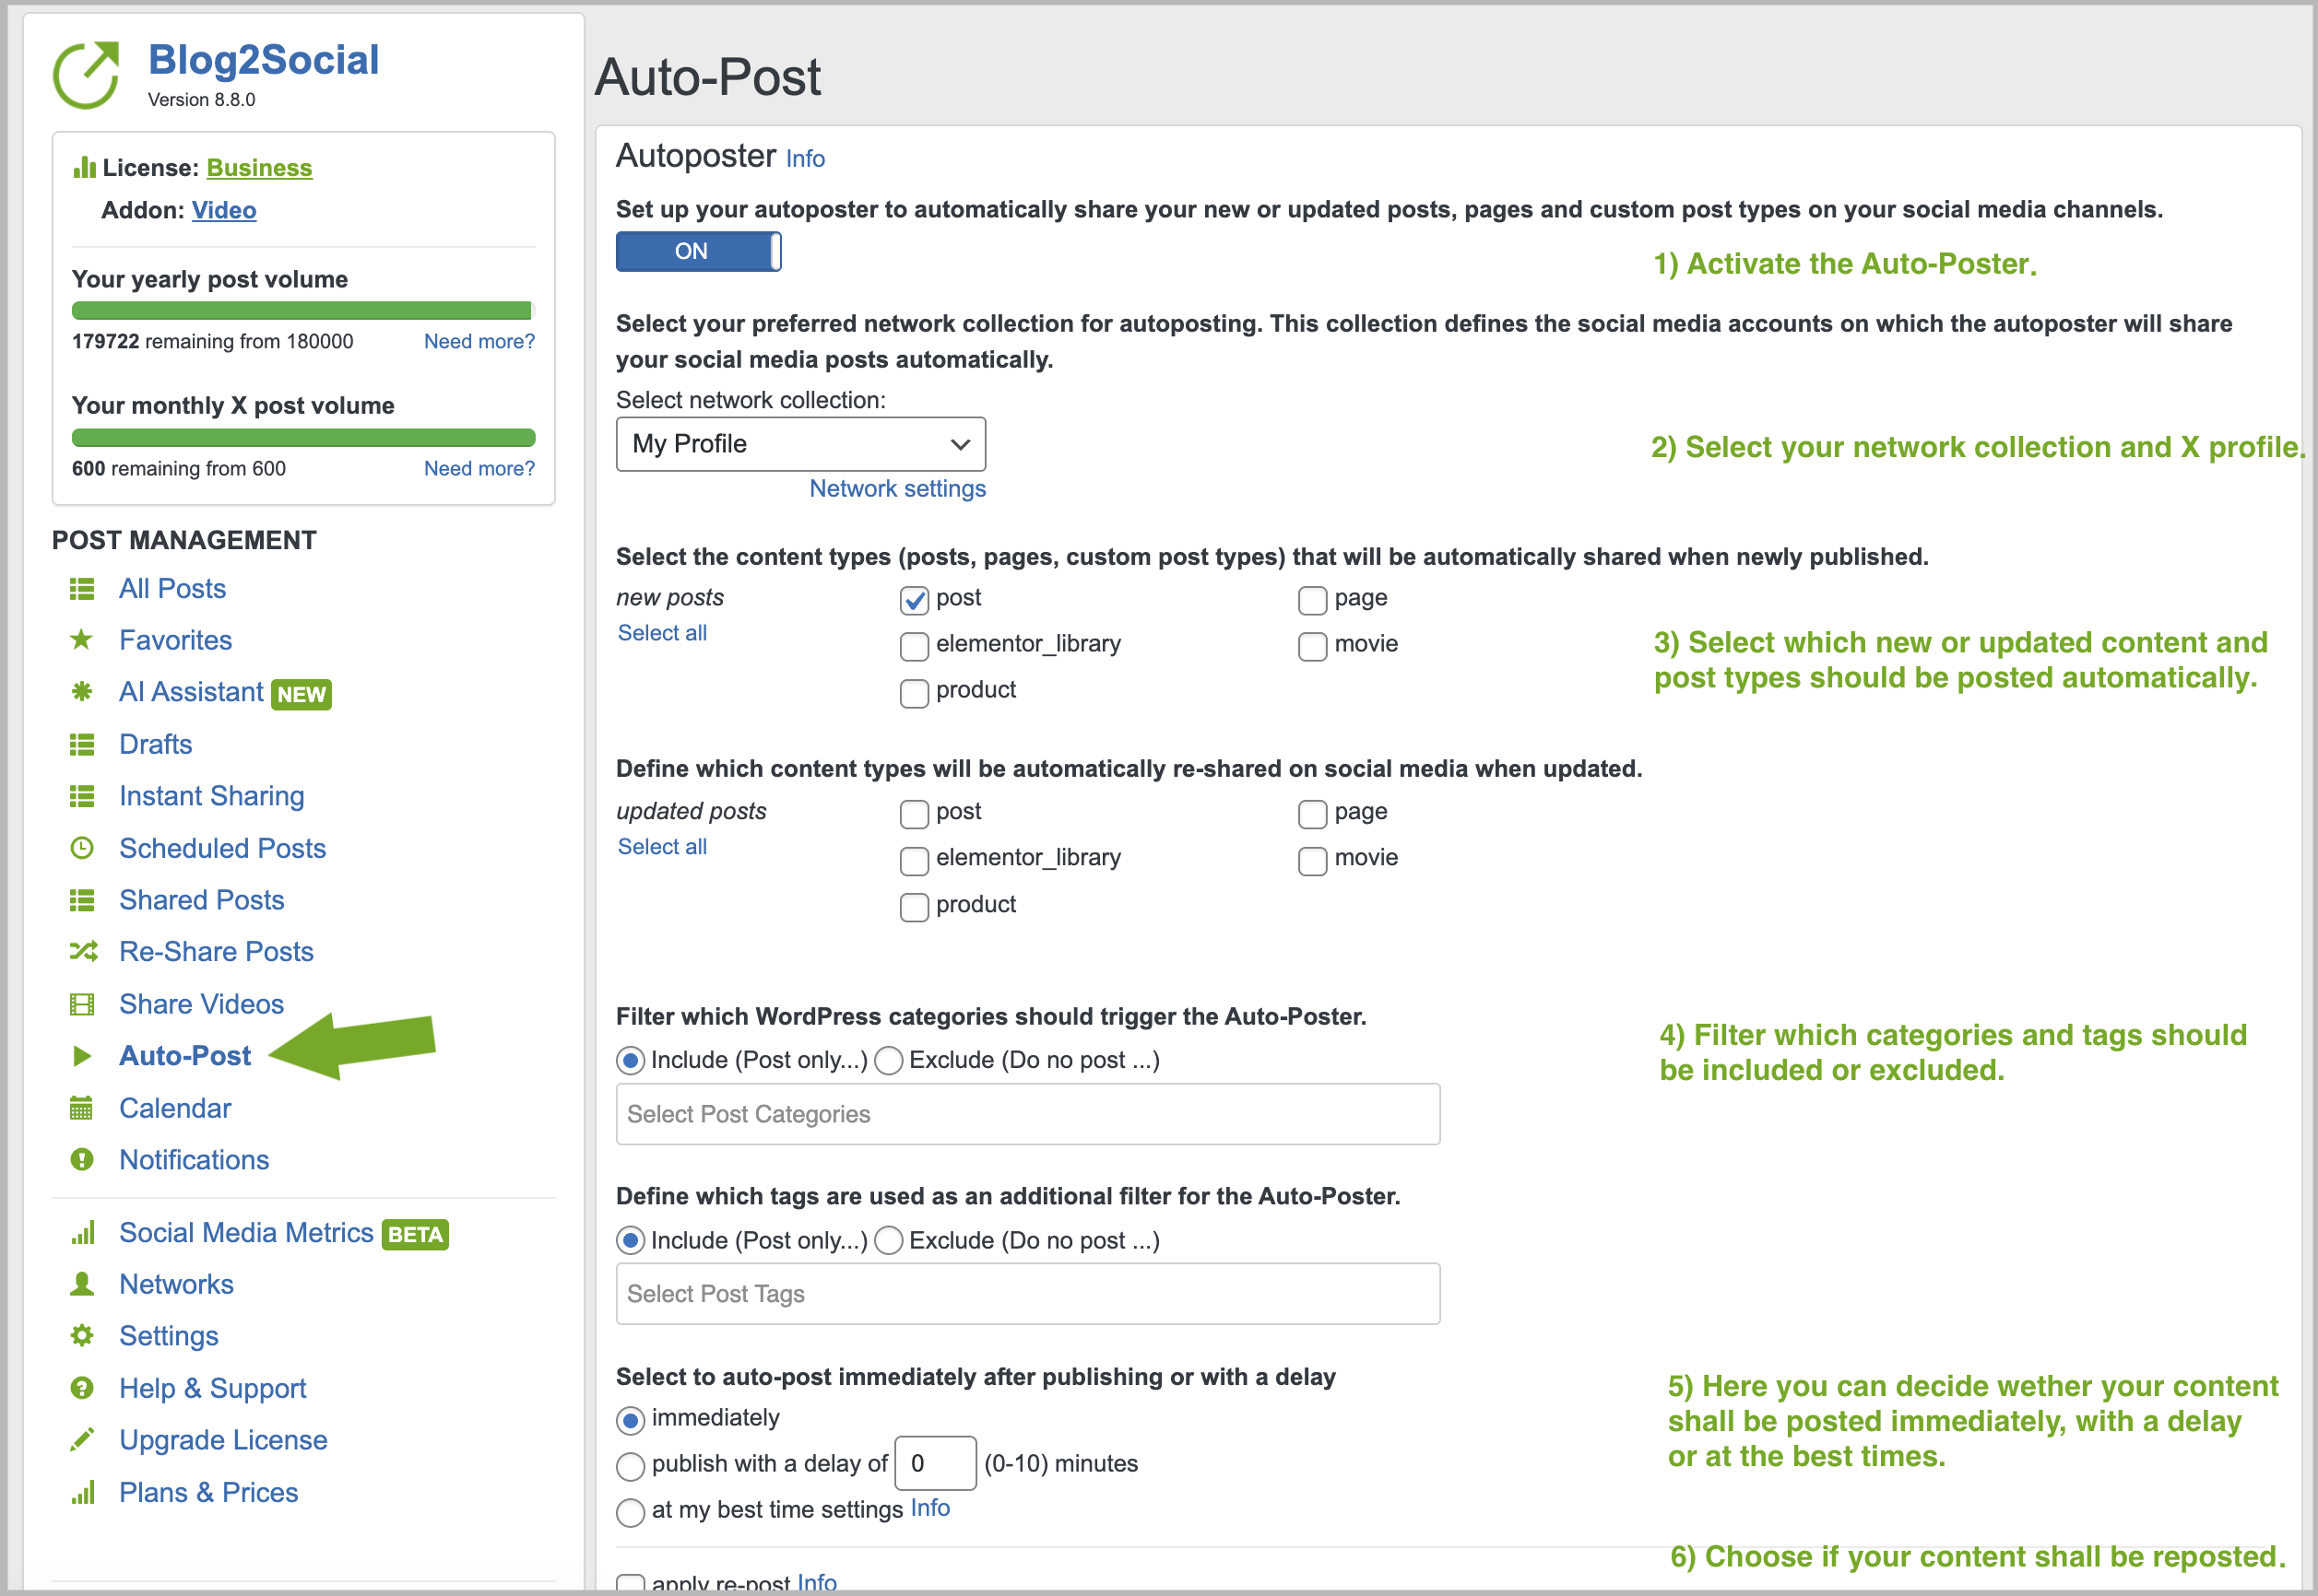Select Exclude for WordPress category filter
The width and height of the screenshot is (2318, 1596).
pyautogui.click(x=889, y=1060)
